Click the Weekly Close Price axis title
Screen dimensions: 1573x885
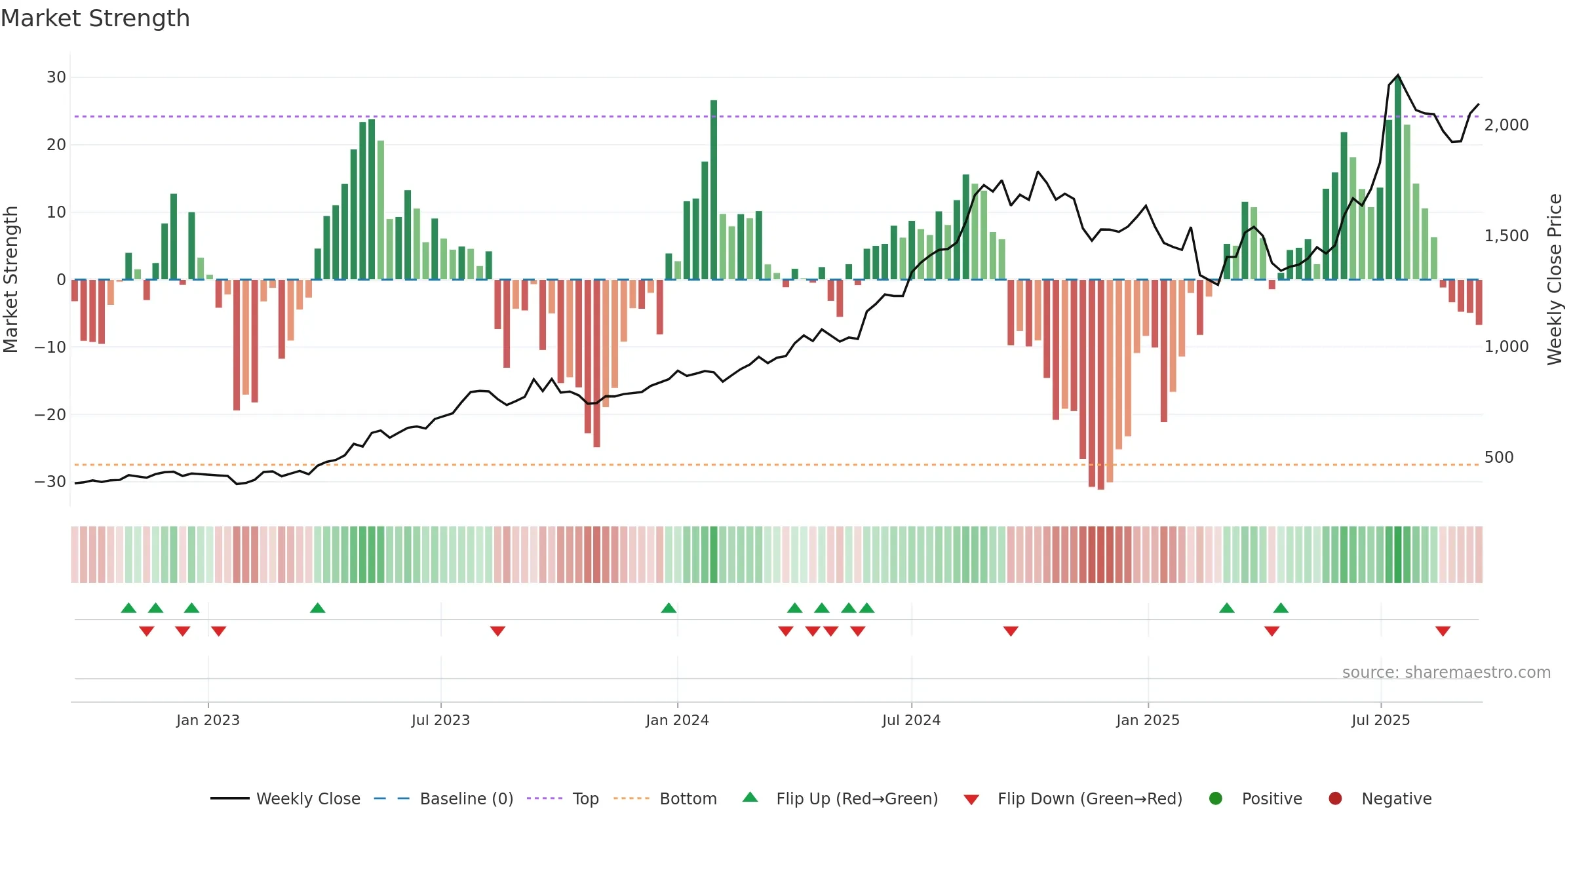[1555, 279]
